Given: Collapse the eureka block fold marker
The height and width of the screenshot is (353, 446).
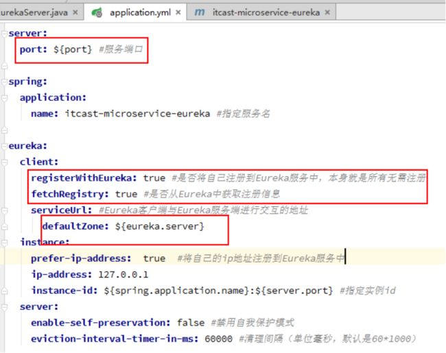Looking at the screenshot, I should point(4,146).
